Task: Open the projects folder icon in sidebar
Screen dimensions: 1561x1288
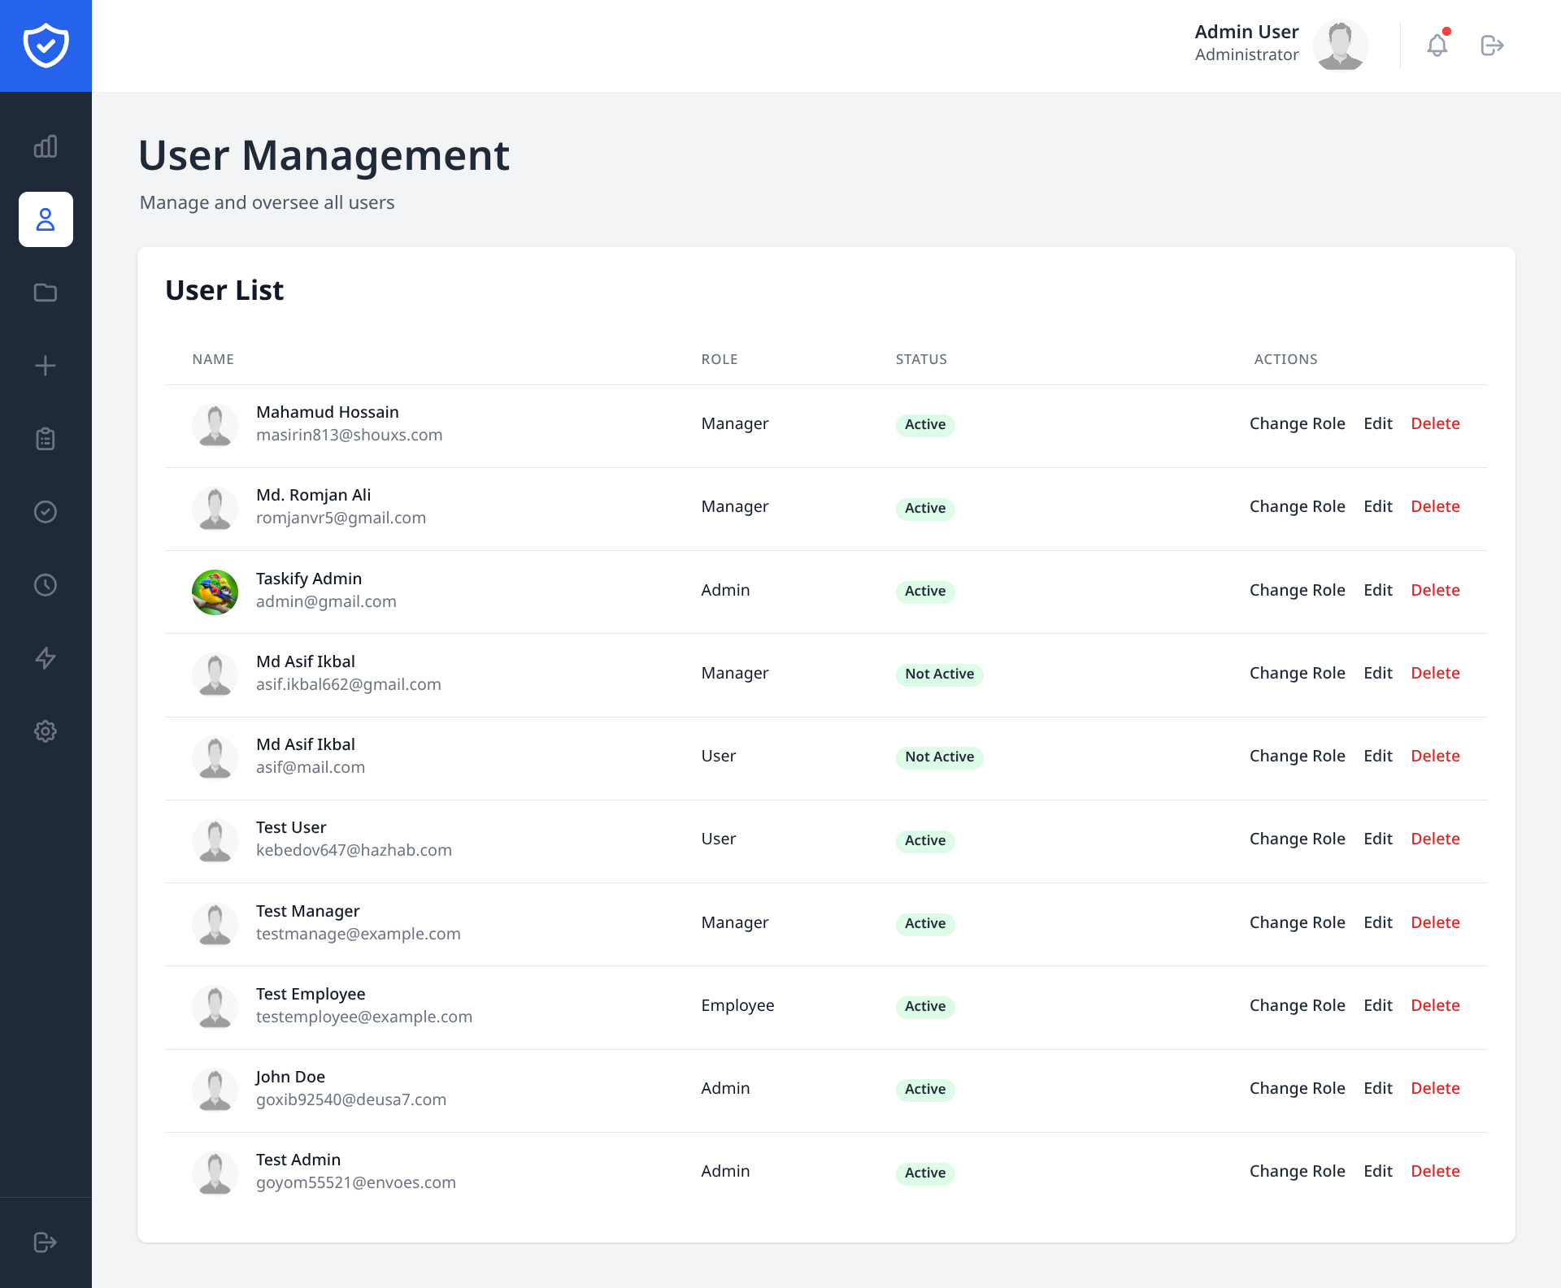Action: (46, 293)
